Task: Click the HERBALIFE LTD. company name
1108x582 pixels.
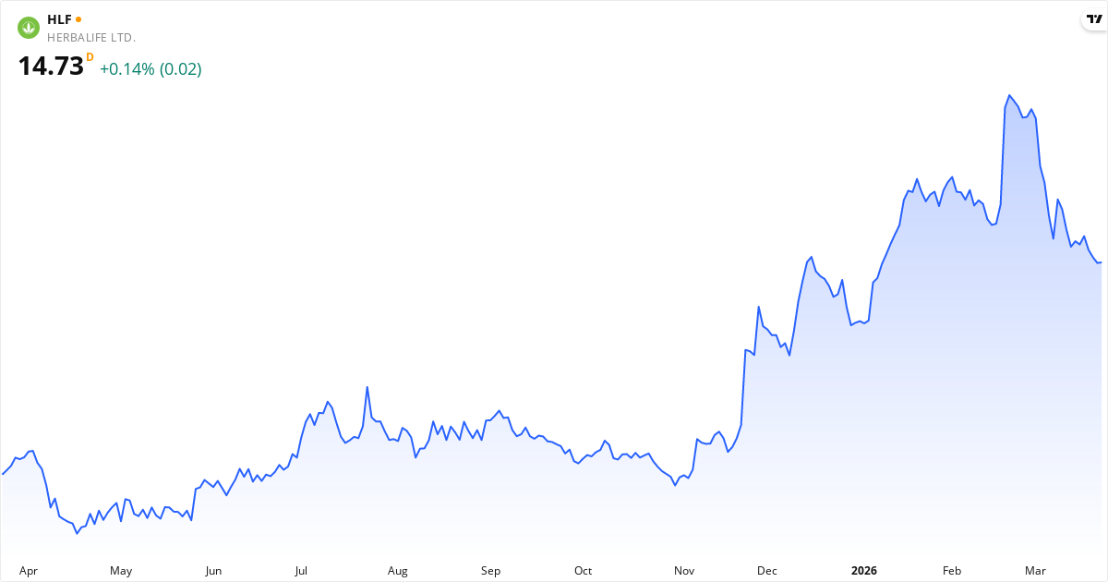Action: pos(91,38)
